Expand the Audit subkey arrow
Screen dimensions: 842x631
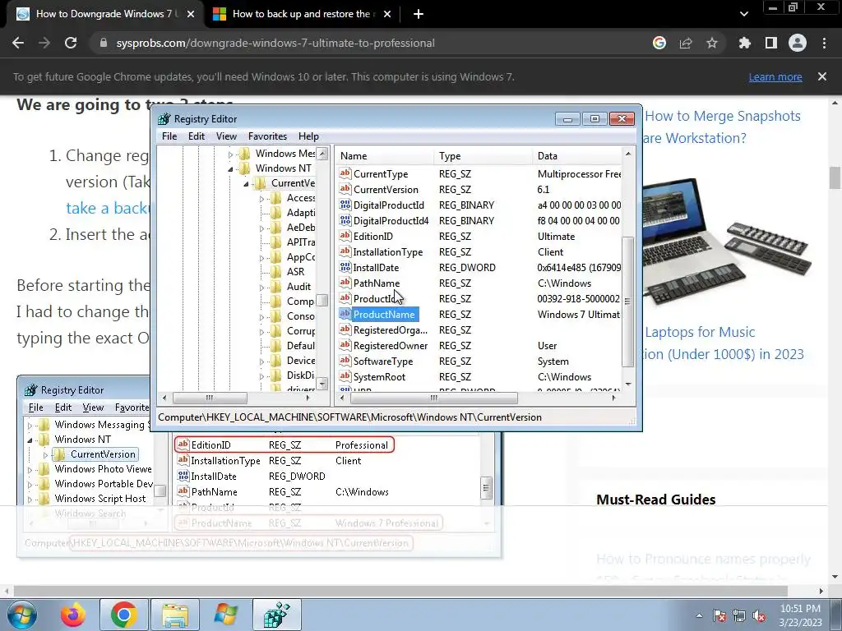click(x=261, y=287)
